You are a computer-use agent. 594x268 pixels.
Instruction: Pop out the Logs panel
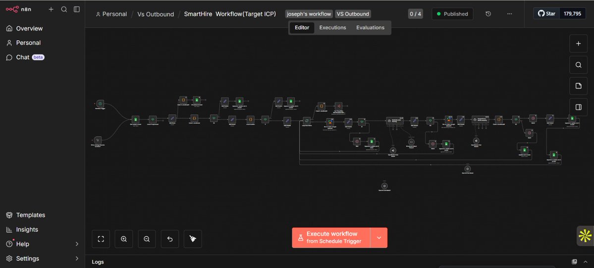[x=574, y=262]
